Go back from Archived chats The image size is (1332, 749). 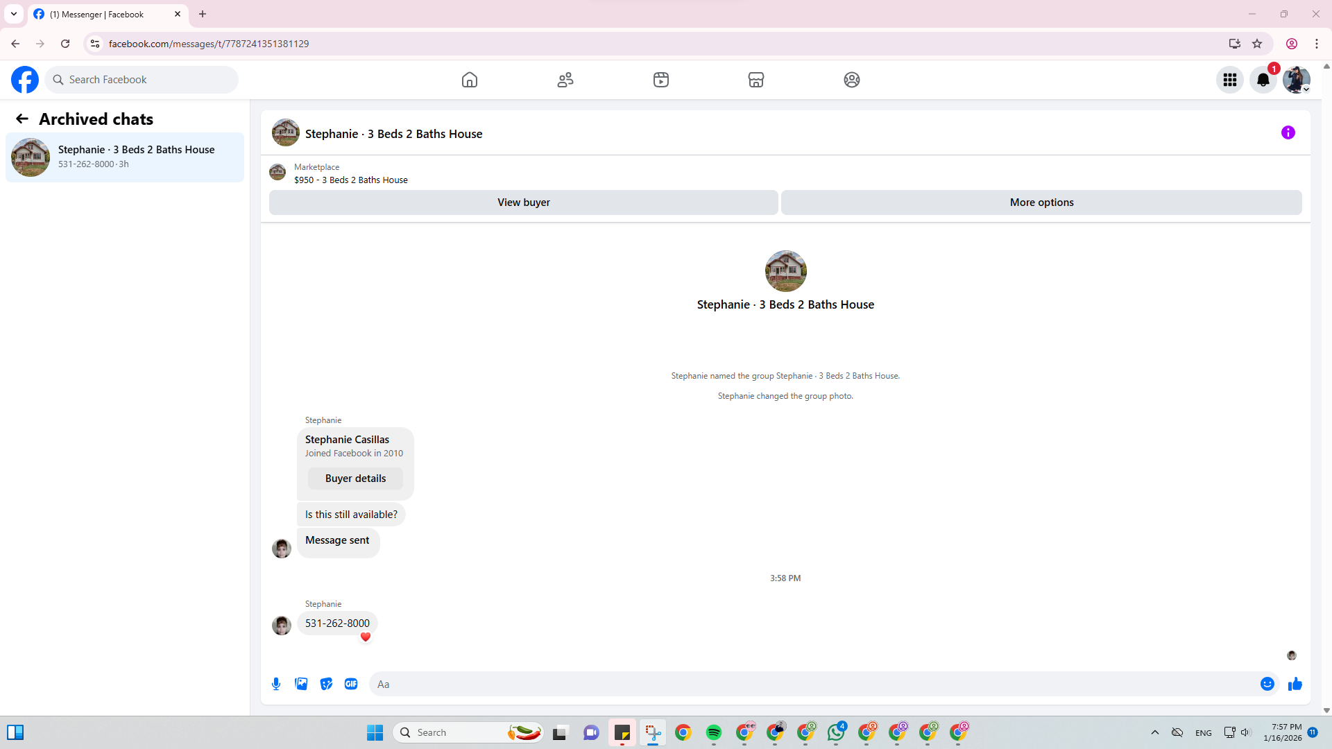(x=22, y=119)
